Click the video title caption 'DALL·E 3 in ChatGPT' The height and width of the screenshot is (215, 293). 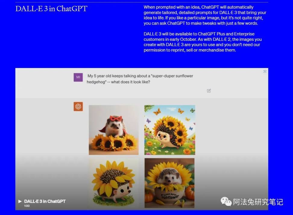[45, 201]
